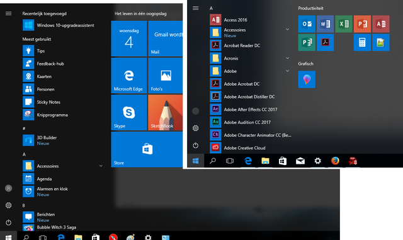Open the Kaarten app
This screenshot has height=240, width=403.
pos(37,76)
